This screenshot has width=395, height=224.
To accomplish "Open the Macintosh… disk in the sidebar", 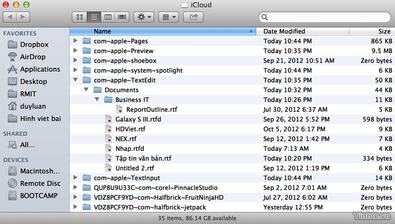I will pos(34,171).
